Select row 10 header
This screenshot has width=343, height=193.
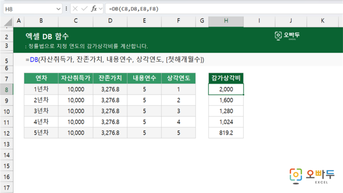pyautogui.click(x=7, y=111)
